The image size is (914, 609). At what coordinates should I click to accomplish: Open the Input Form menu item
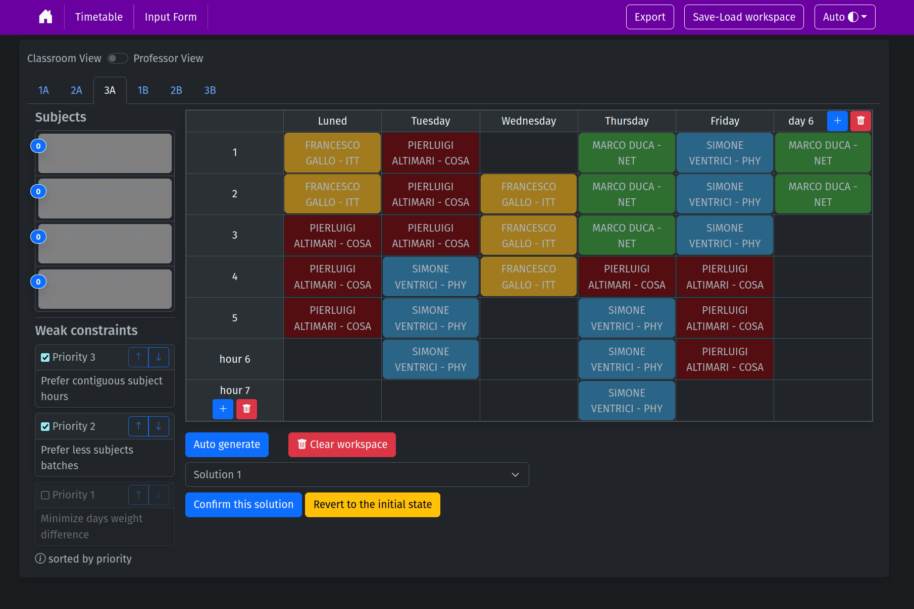click(x=171, y=17)
